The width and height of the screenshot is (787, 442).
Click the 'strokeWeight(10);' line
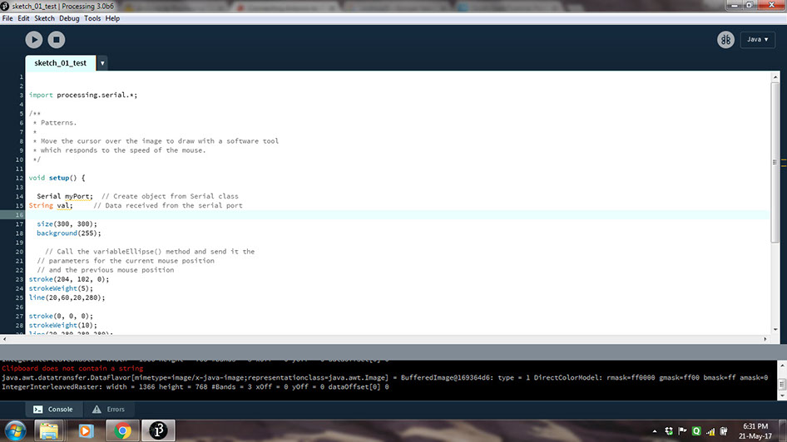pos(62,325)
